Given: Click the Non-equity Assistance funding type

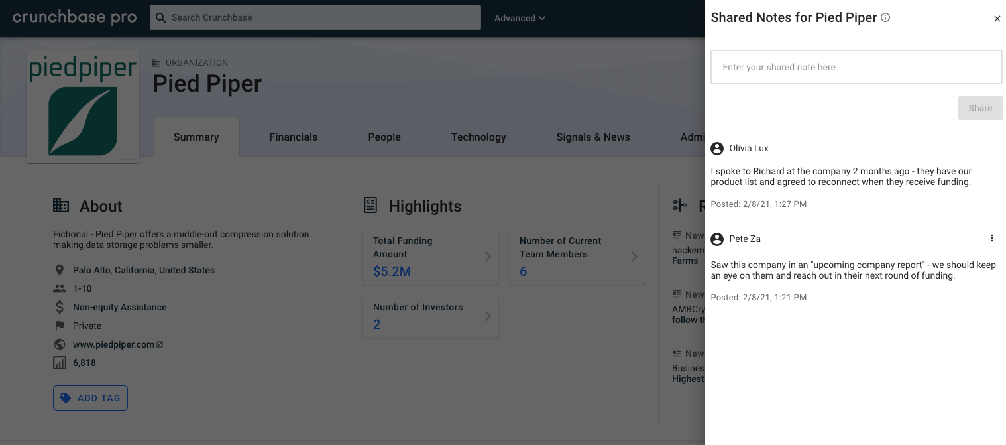Looking at the screenshot, I should (120, 308).
